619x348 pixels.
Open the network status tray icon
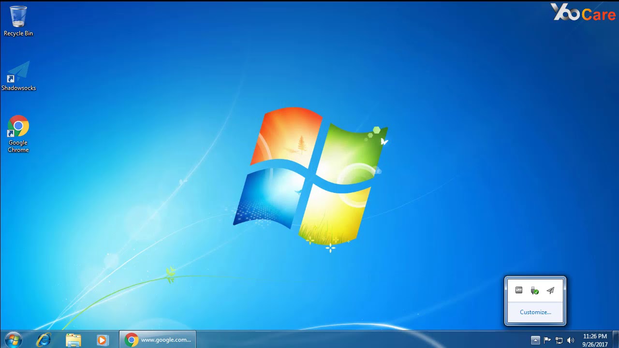[559, 340]
